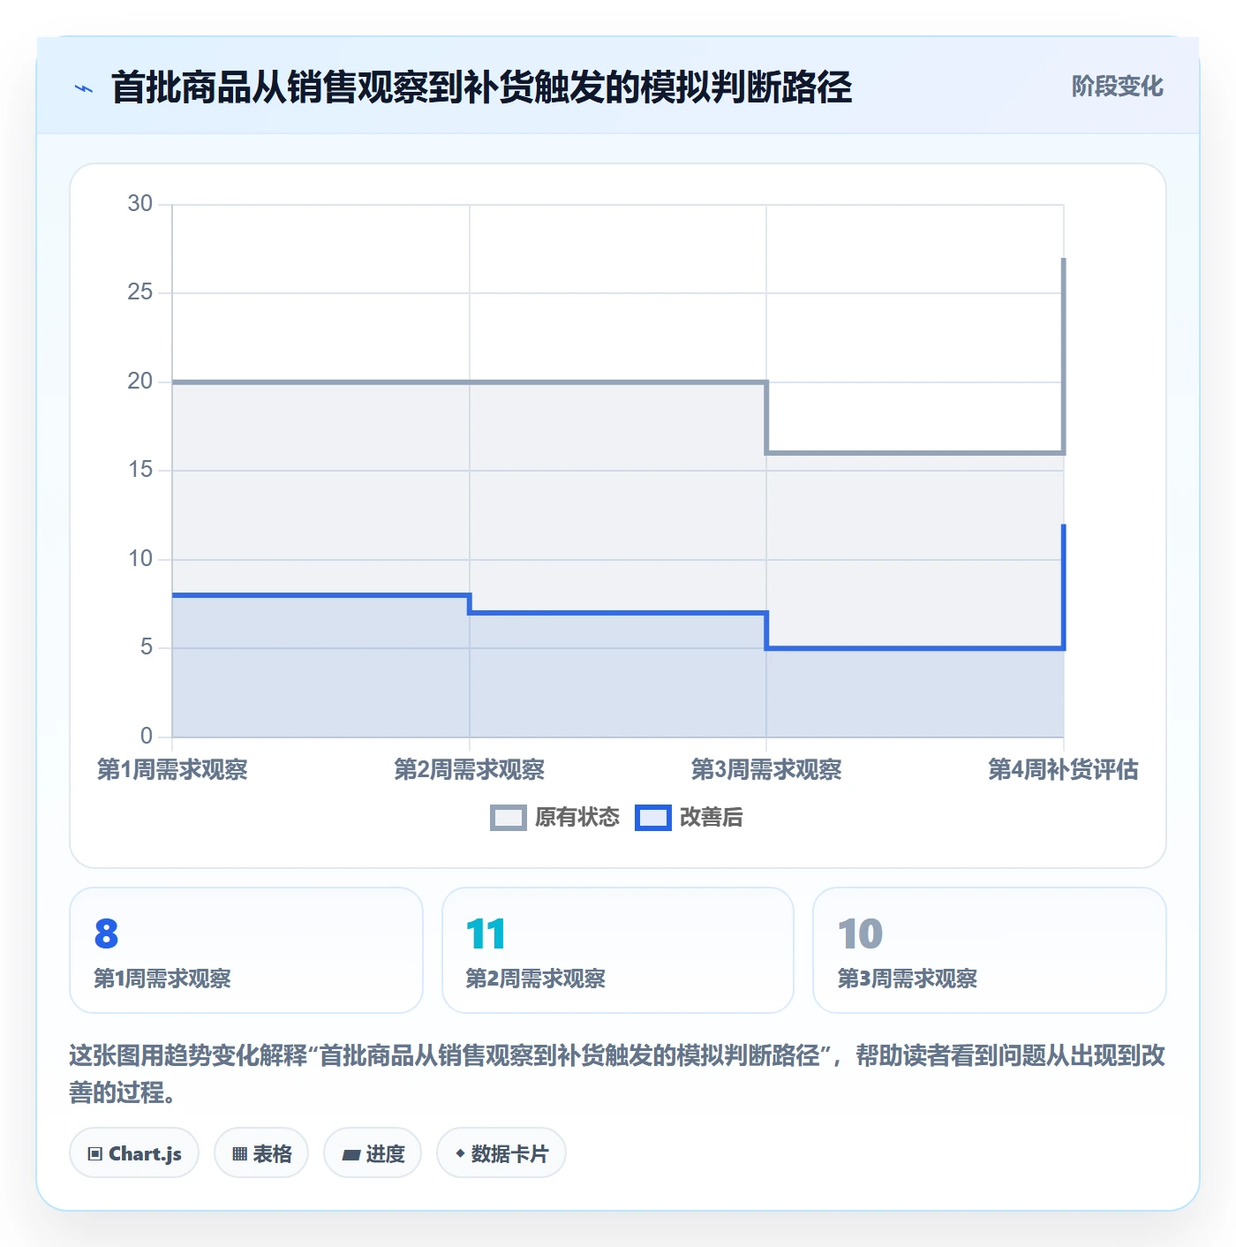The height and width of the screenshot is (1247, 1236).
Task: Click the 改善后 legend label
Action: (x=711, y=818)
